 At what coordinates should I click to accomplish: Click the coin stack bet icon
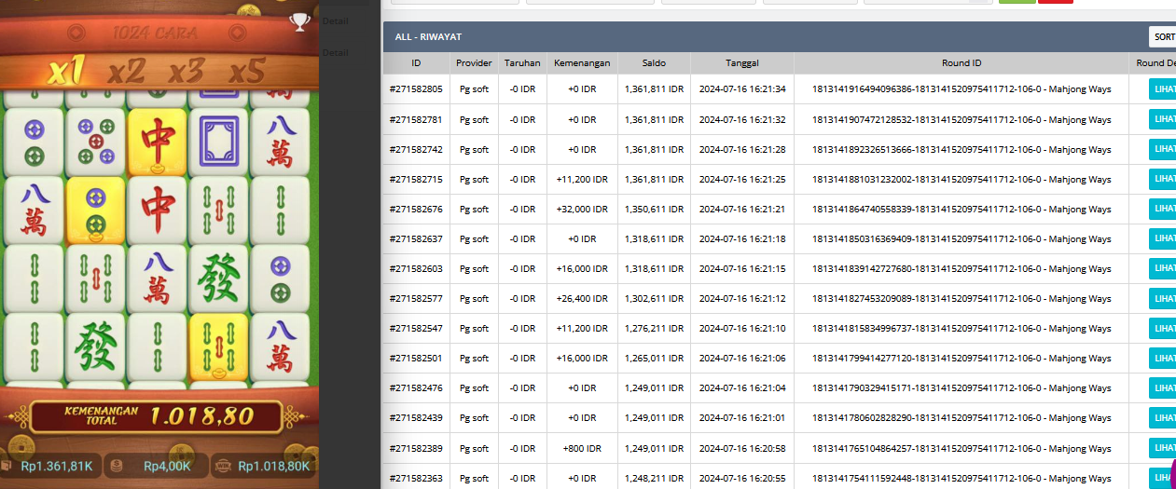(117, 466)
